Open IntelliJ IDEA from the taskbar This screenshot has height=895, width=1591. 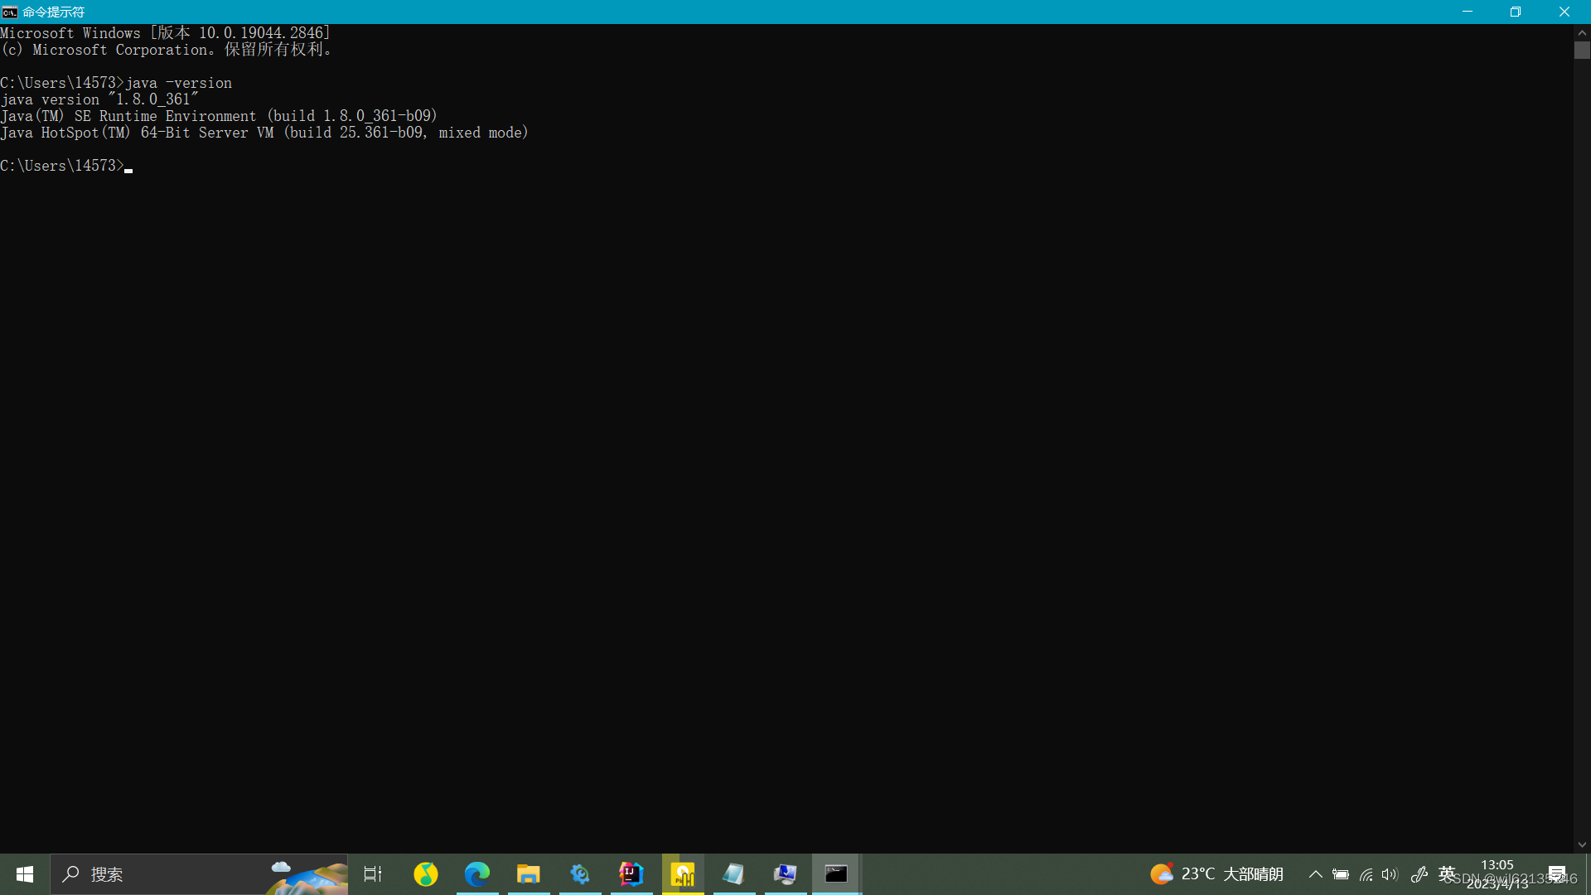(631, 874)
